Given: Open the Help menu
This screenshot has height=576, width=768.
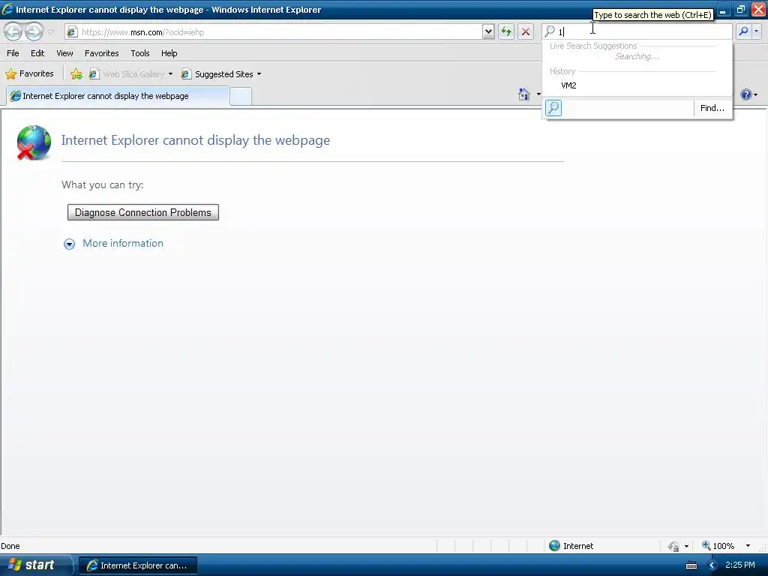Looking at the screenshot, I should coord(169,53).
